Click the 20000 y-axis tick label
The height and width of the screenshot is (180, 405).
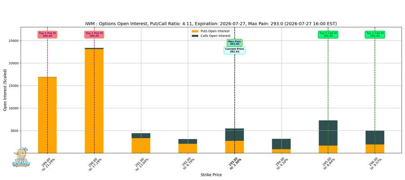(14, 63)
